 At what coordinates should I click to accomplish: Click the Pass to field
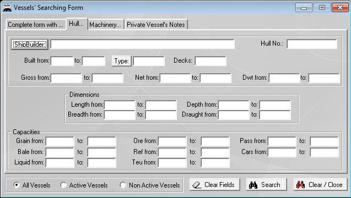(x=324, y=141)
